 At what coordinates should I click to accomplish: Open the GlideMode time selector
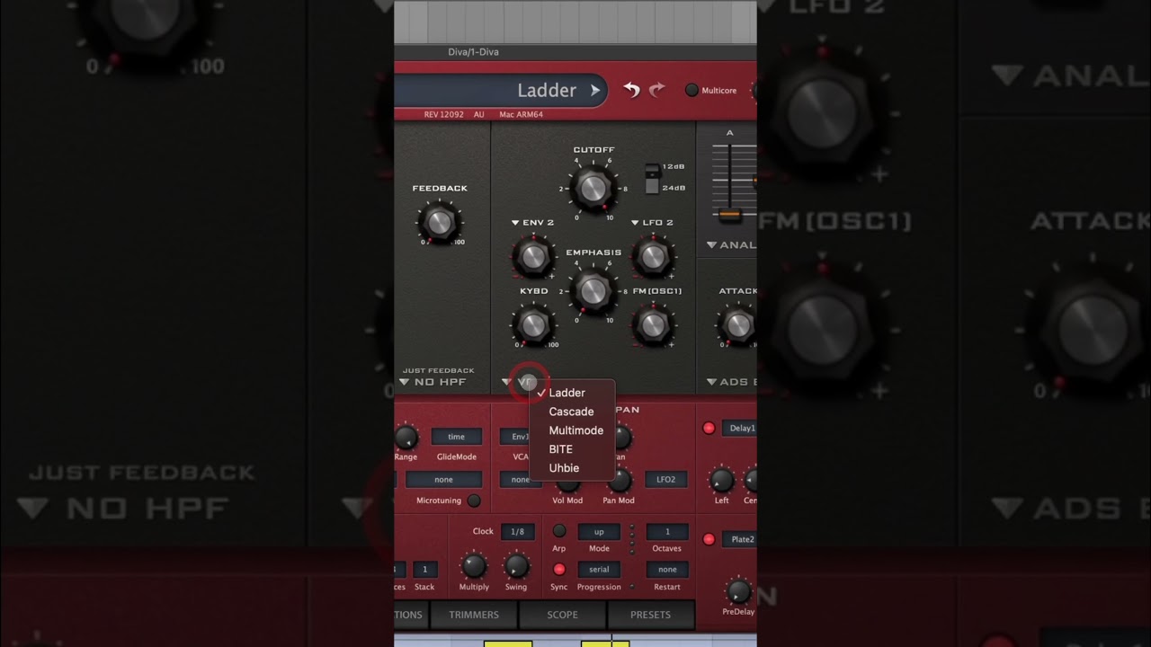coord(457,437)
